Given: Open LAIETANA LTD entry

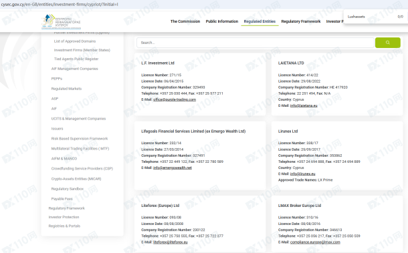Looking at the screenshot, I should point(291,63).
